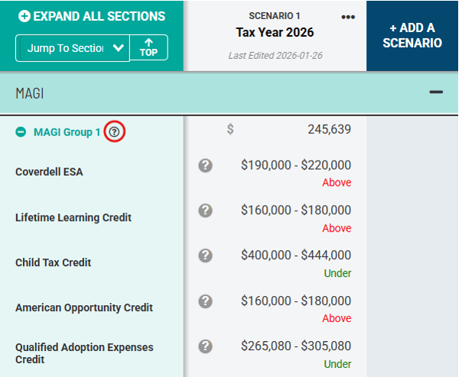Click American Opportunity Credit help icon
The image size is (462, 377).
[205, 301]
